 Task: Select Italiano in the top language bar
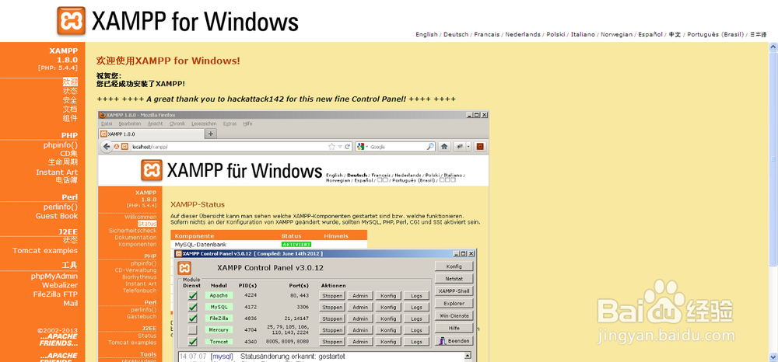[583, 35]
